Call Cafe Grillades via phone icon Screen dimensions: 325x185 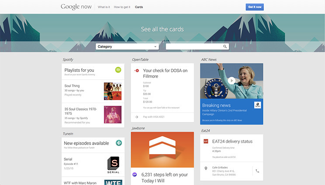click(257, 171)
